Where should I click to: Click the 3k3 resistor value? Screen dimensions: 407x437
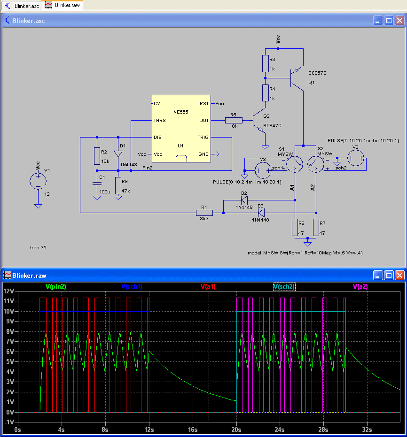[x=204, y=219]
